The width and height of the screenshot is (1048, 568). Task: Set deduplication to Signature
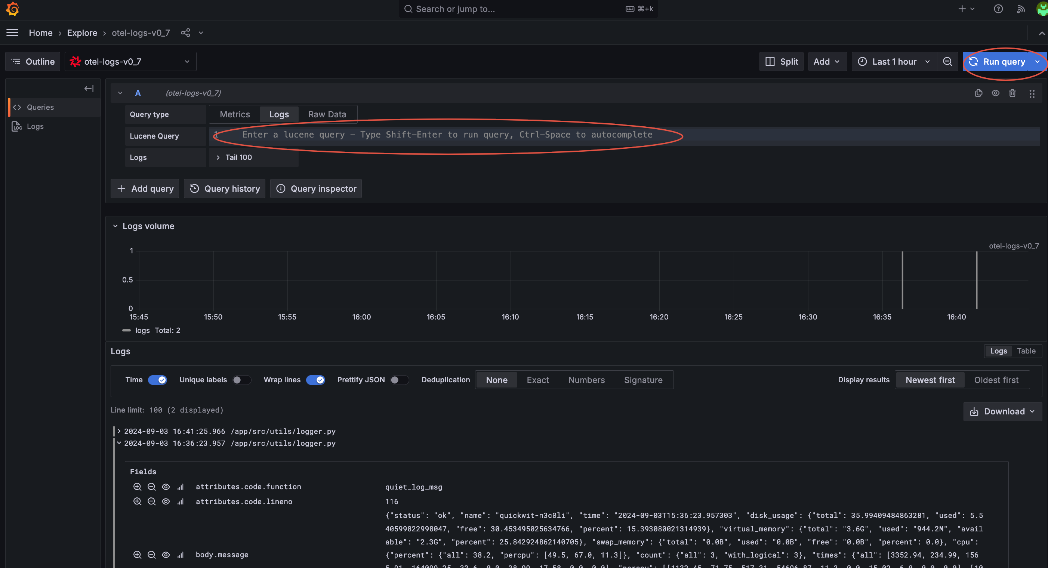[x=643, y=380]
